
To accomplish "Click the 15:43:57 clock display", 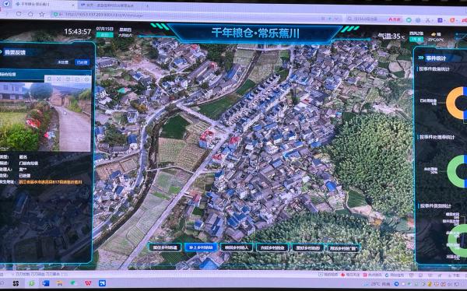I will pyautogui.click(x=77, y=32).
